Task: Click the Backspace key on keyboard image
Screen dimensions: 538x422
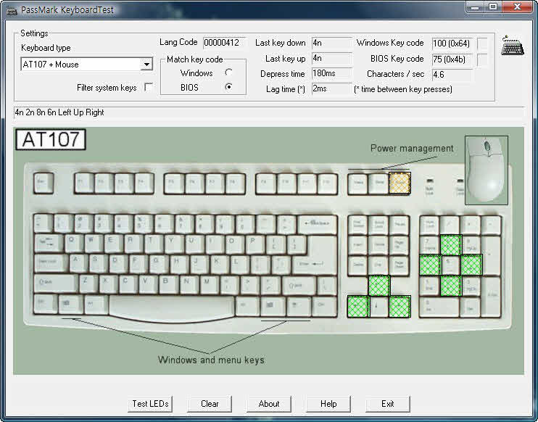Action: (318, 224)
